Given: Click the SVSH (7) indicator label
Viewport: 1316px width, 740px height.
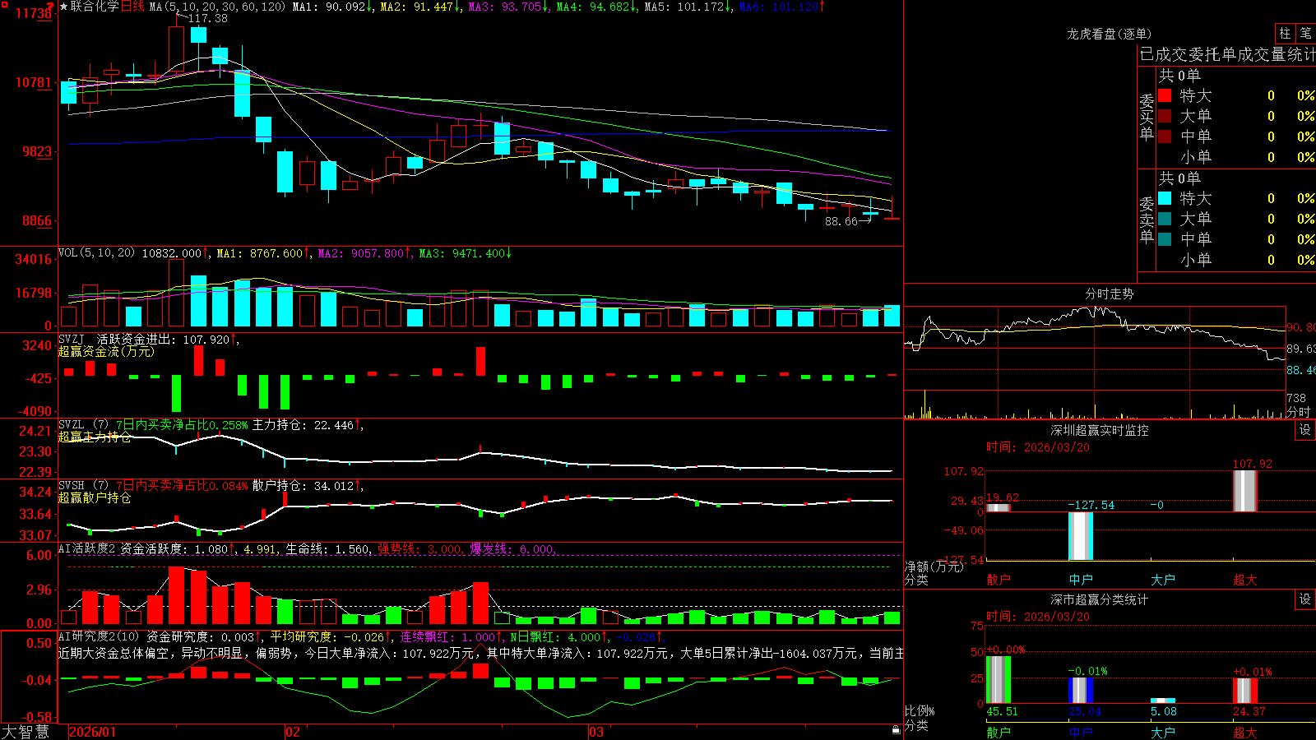Looking at the screenshot, I should point(83,486).
